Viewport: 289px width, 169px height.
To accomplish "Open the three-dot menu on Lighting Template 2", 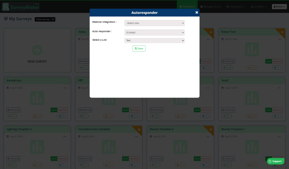I will pyautogui.click(x=65, y=137).
